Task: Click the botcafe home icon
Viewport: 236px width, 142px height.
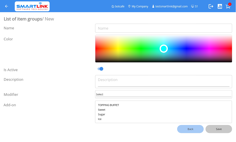Action: (113, 6)
